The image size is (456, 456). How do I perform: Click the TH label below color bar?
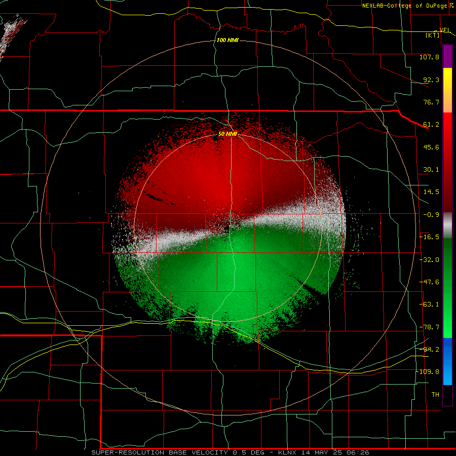click(435, 395)
